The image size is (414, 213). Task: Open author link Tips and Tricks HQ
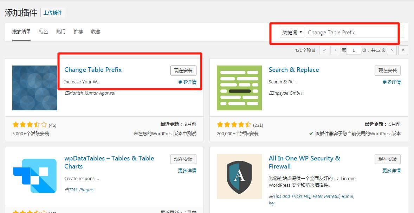pos(292,197)
